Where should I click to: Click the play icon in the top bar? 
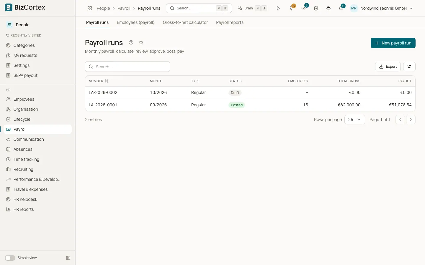278,8
